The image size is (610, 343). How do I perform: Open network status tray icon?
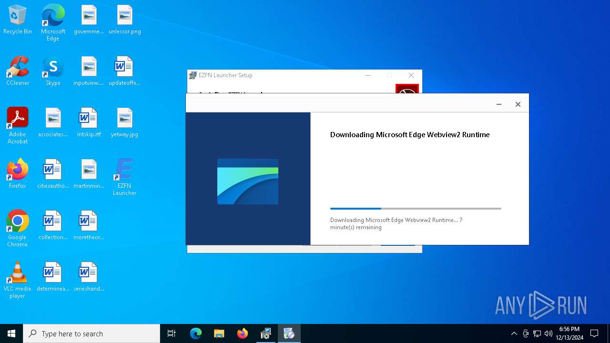[x=537, y=333]
